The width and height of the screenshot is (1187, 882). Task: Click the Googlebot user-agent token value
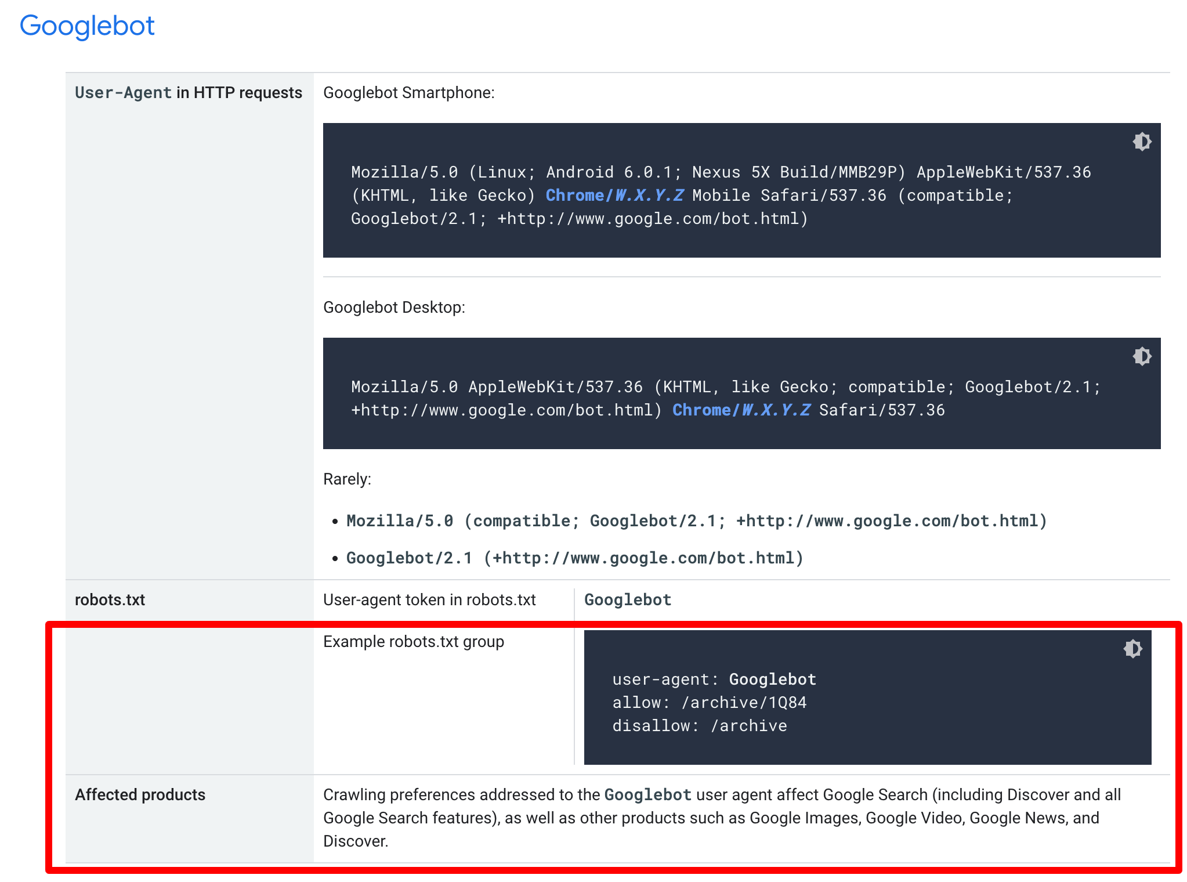tap(628, 599)
